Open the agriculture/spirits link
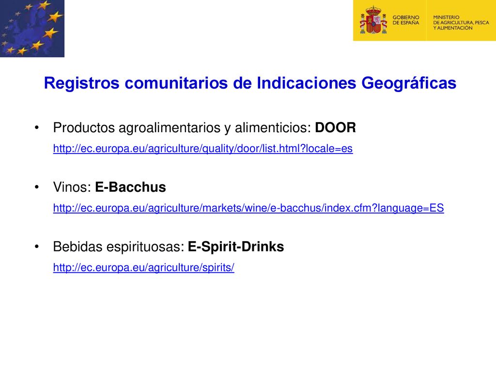The image size is (496, 372). tap(143, 267)
